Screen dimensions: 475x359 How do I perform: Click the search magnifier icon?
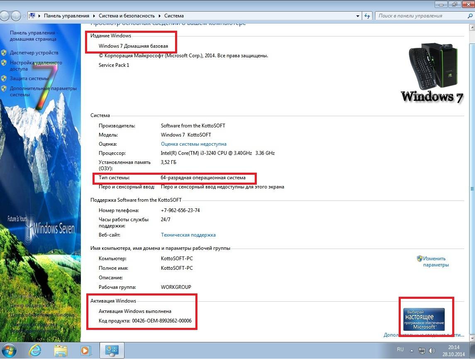[470, 16]
